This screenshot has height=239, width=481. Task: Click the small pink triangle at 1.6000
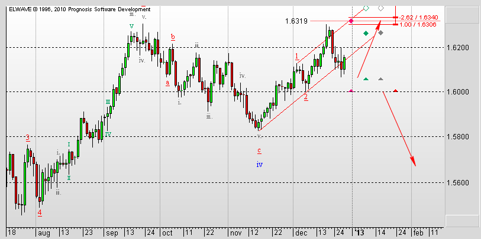tap(351, 90)
